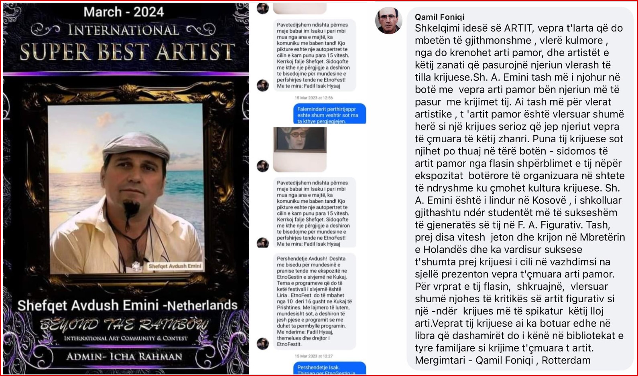Click the "Mergimtari - Qamil Foniqi, Rotterdam" signature line
The height and width of the screenshot is (376, 638).
(503, 360)
